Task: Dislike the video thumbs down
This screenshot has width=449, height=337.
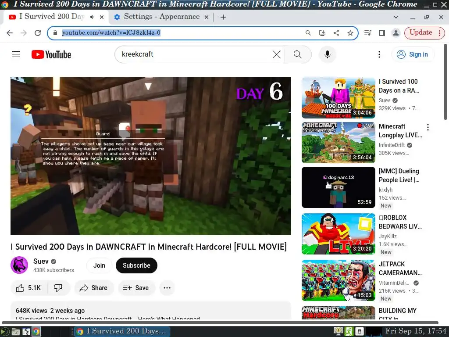Action: pos(58,288)
